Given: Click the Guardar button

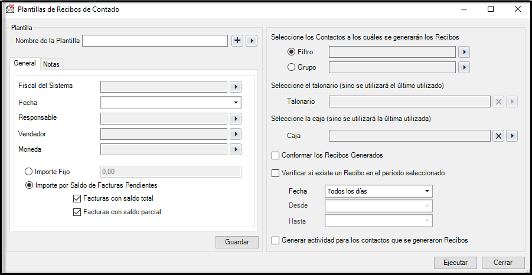Looking at the screenshot, I should [237, 242].
